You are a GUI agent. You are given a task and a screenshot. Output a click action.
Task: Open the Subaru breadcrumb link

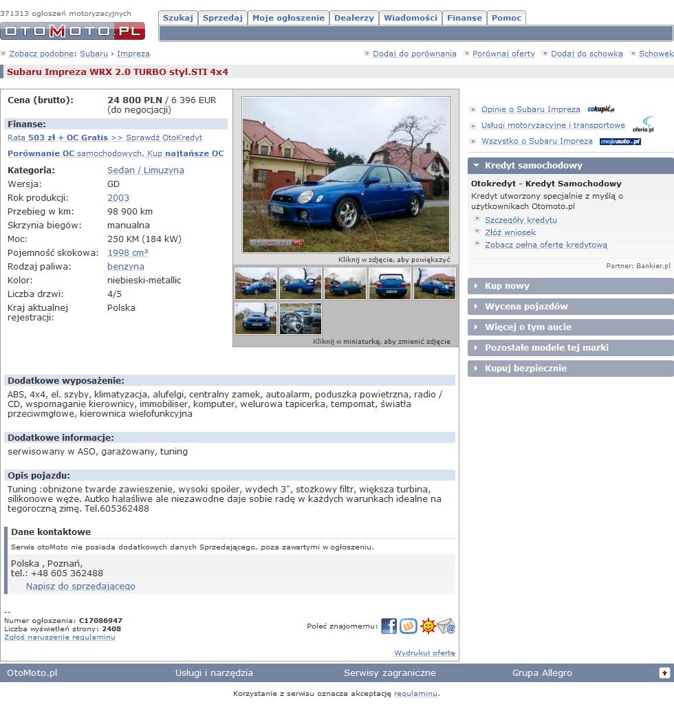(x=94, y=54)
